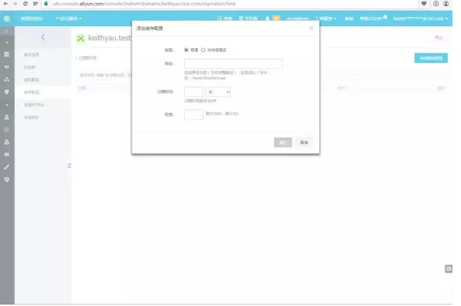Viewport: 461px width, 306px height.
Task: Click the browser reload icon
Action: tap(25, 4)
